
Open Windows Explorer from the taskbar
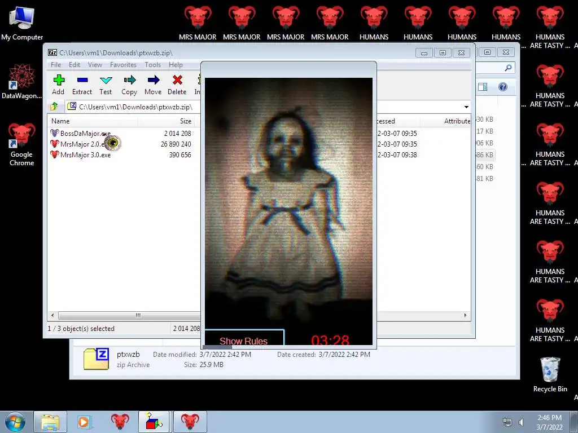50,422
